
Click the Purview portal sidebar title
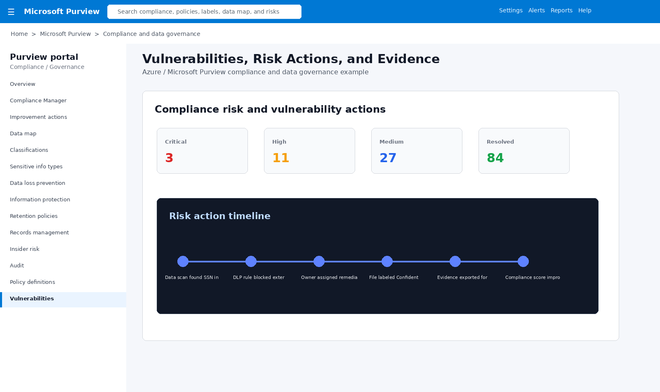point(44,57)
